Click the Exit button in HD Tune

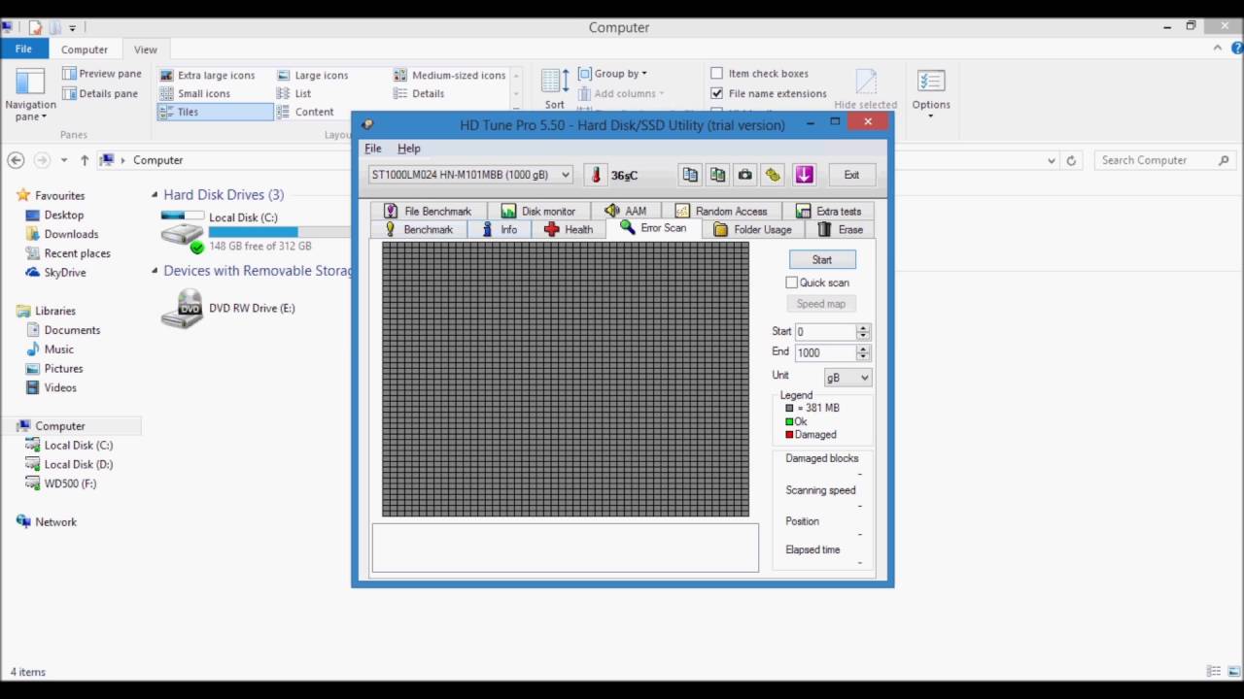tap(851, 175)
